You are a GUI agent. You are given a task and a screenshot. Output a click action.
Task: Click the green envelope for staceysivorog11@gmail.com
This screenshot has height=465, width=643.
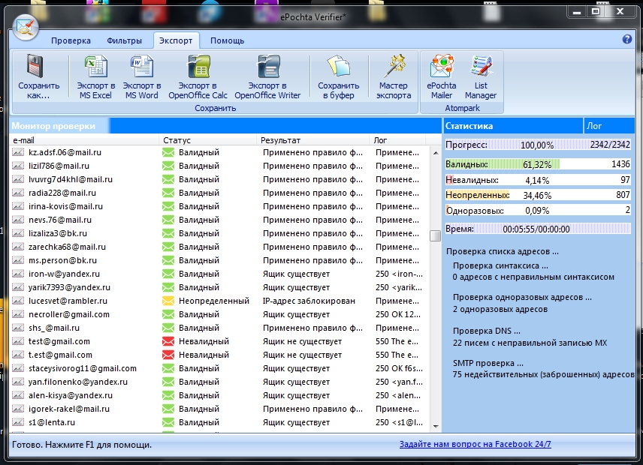(x=168, y=368)
